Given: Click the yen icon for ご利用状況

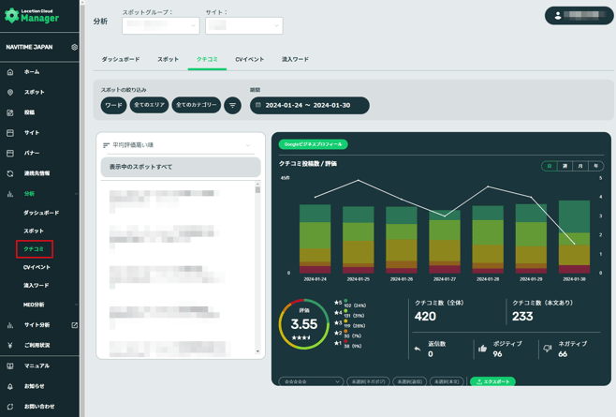Looking at the screenshot, I should 10,346.
